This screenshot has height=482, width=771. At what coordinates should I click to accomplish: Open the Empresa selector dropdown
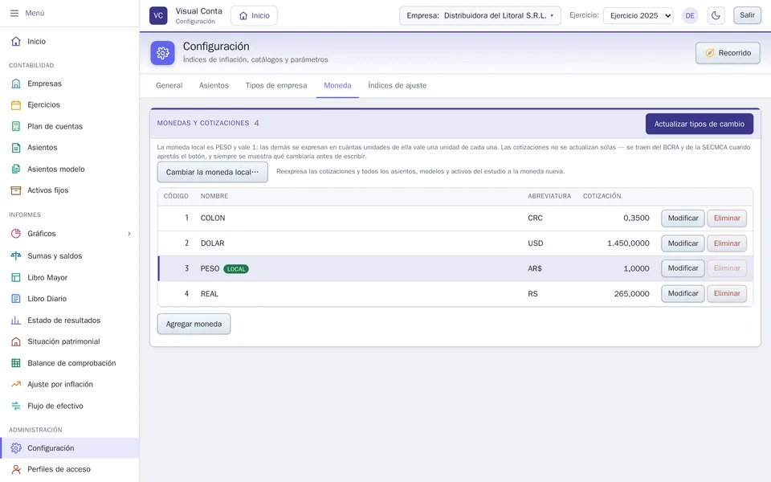click(480, 16)
